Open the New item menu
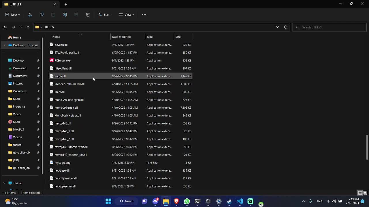The height and width of the screenshot is (207, 369). pyautogui.click(x=12, y=15)
